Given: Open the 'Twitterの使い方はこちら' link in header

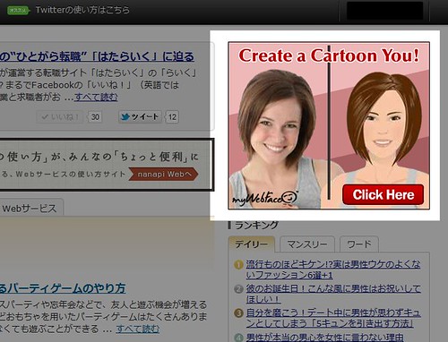Looking at the screenshot, I should (x=82, y=10).
